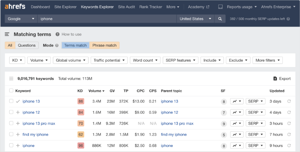Open Reports usage menu
This screenshot has height=152, width=300.
[241, 7]
